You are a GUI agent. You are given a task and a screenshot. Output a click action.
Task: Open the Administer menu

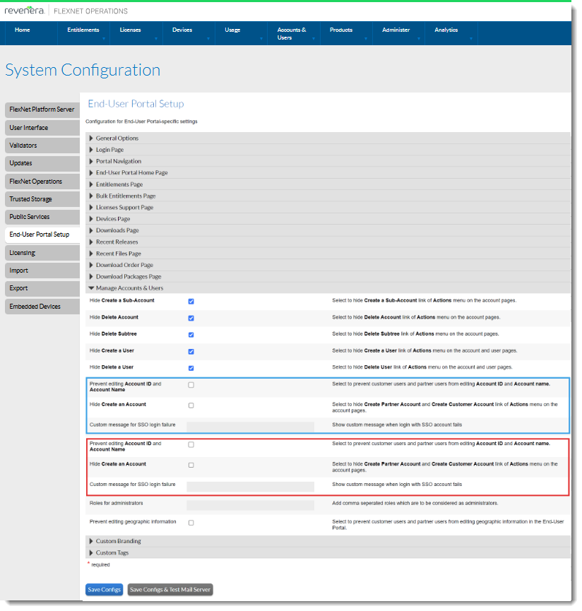[396, 30]
